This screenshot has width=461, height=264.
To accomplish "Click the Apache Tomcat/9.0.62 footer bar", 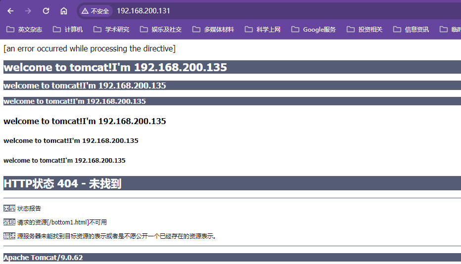I will coord(43,258).
